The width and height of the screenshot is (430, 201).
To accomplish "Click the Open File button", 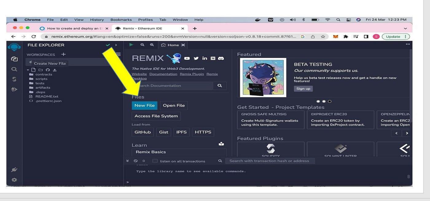I will click(x=174, y=105).
